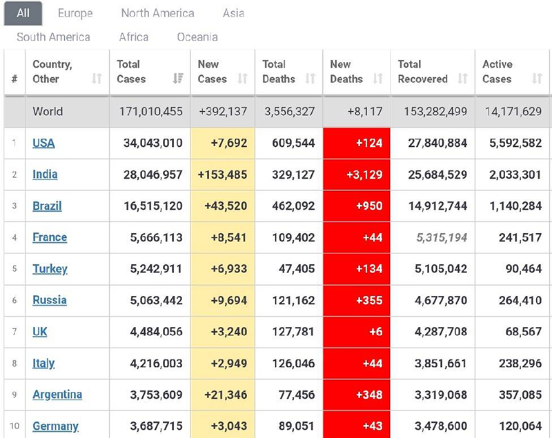
Task: Open India country details link
Action: [x=45, y=175]
